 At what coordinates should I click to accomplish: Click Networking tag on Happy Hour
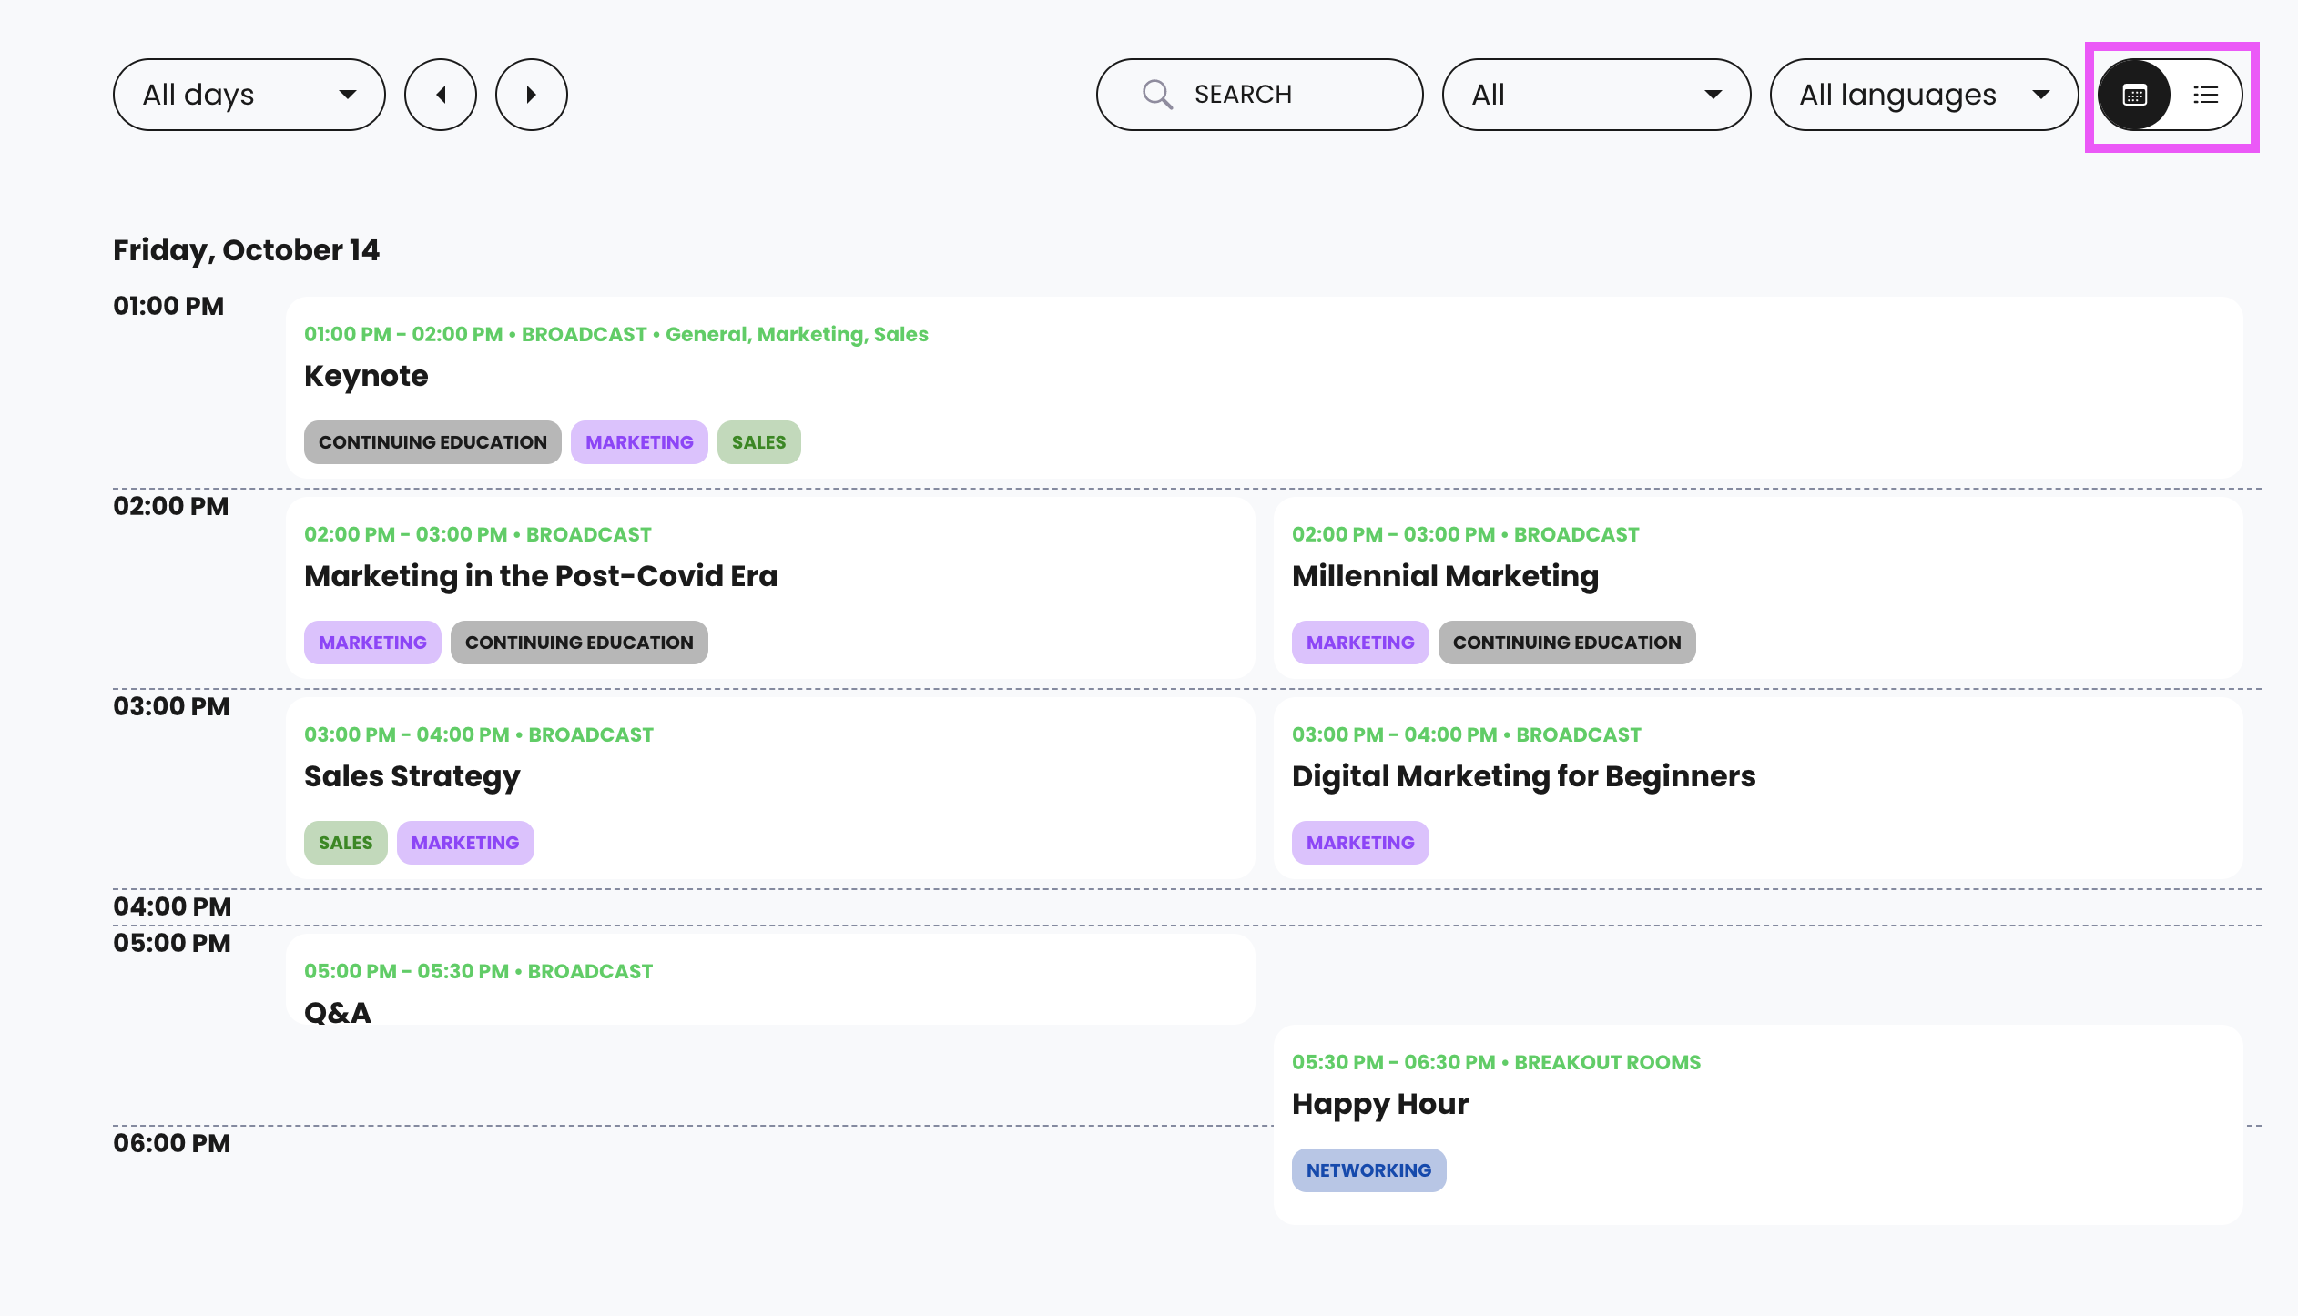coord(1368,1170)
